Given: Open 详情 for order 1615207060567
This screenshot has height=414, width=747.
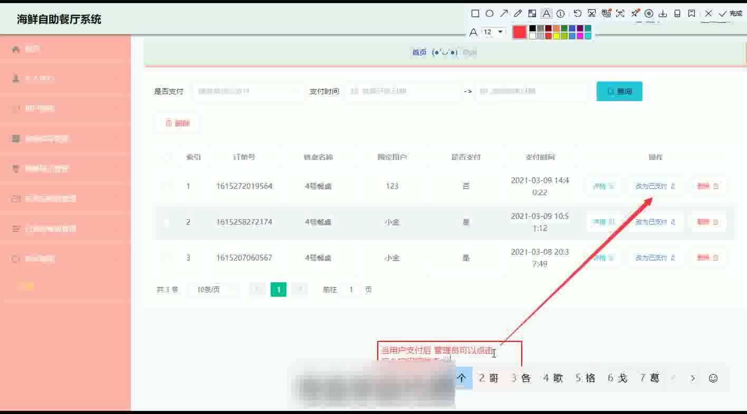Looking at the screenshot, I should (x=603, y=258).
